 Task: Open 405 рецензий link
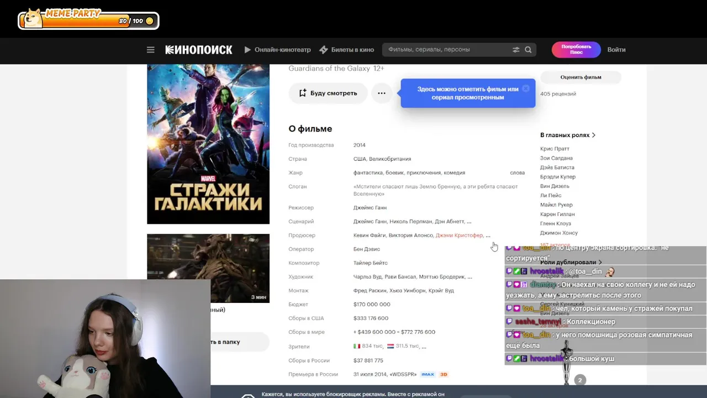coord(558,94)
